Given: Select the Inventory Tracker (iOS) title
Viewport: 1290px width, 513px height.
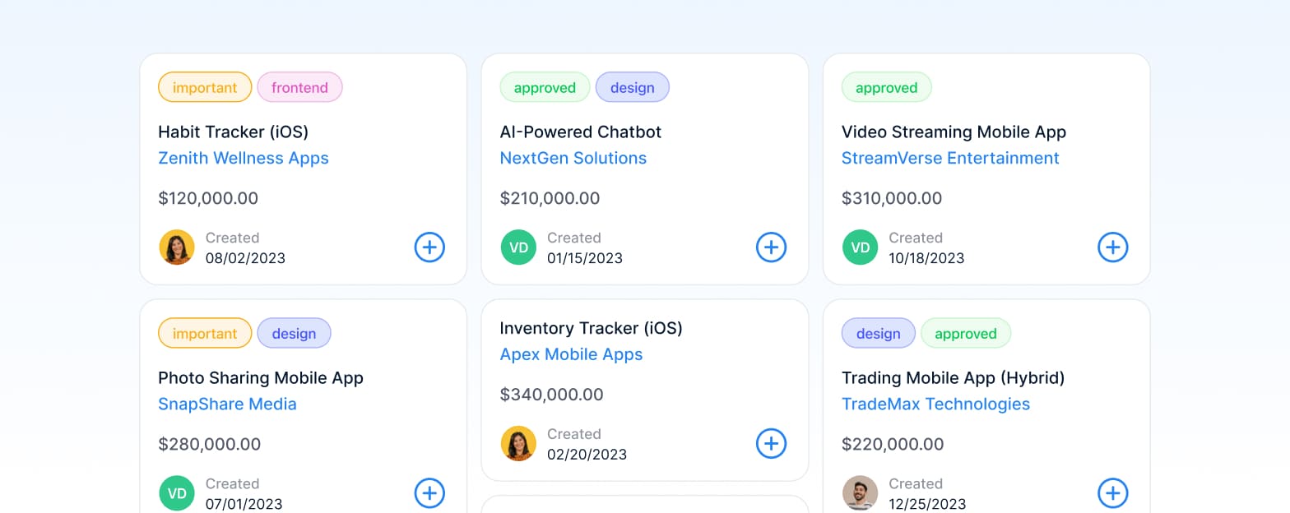Looking at the screenshot, I should 591,329.
